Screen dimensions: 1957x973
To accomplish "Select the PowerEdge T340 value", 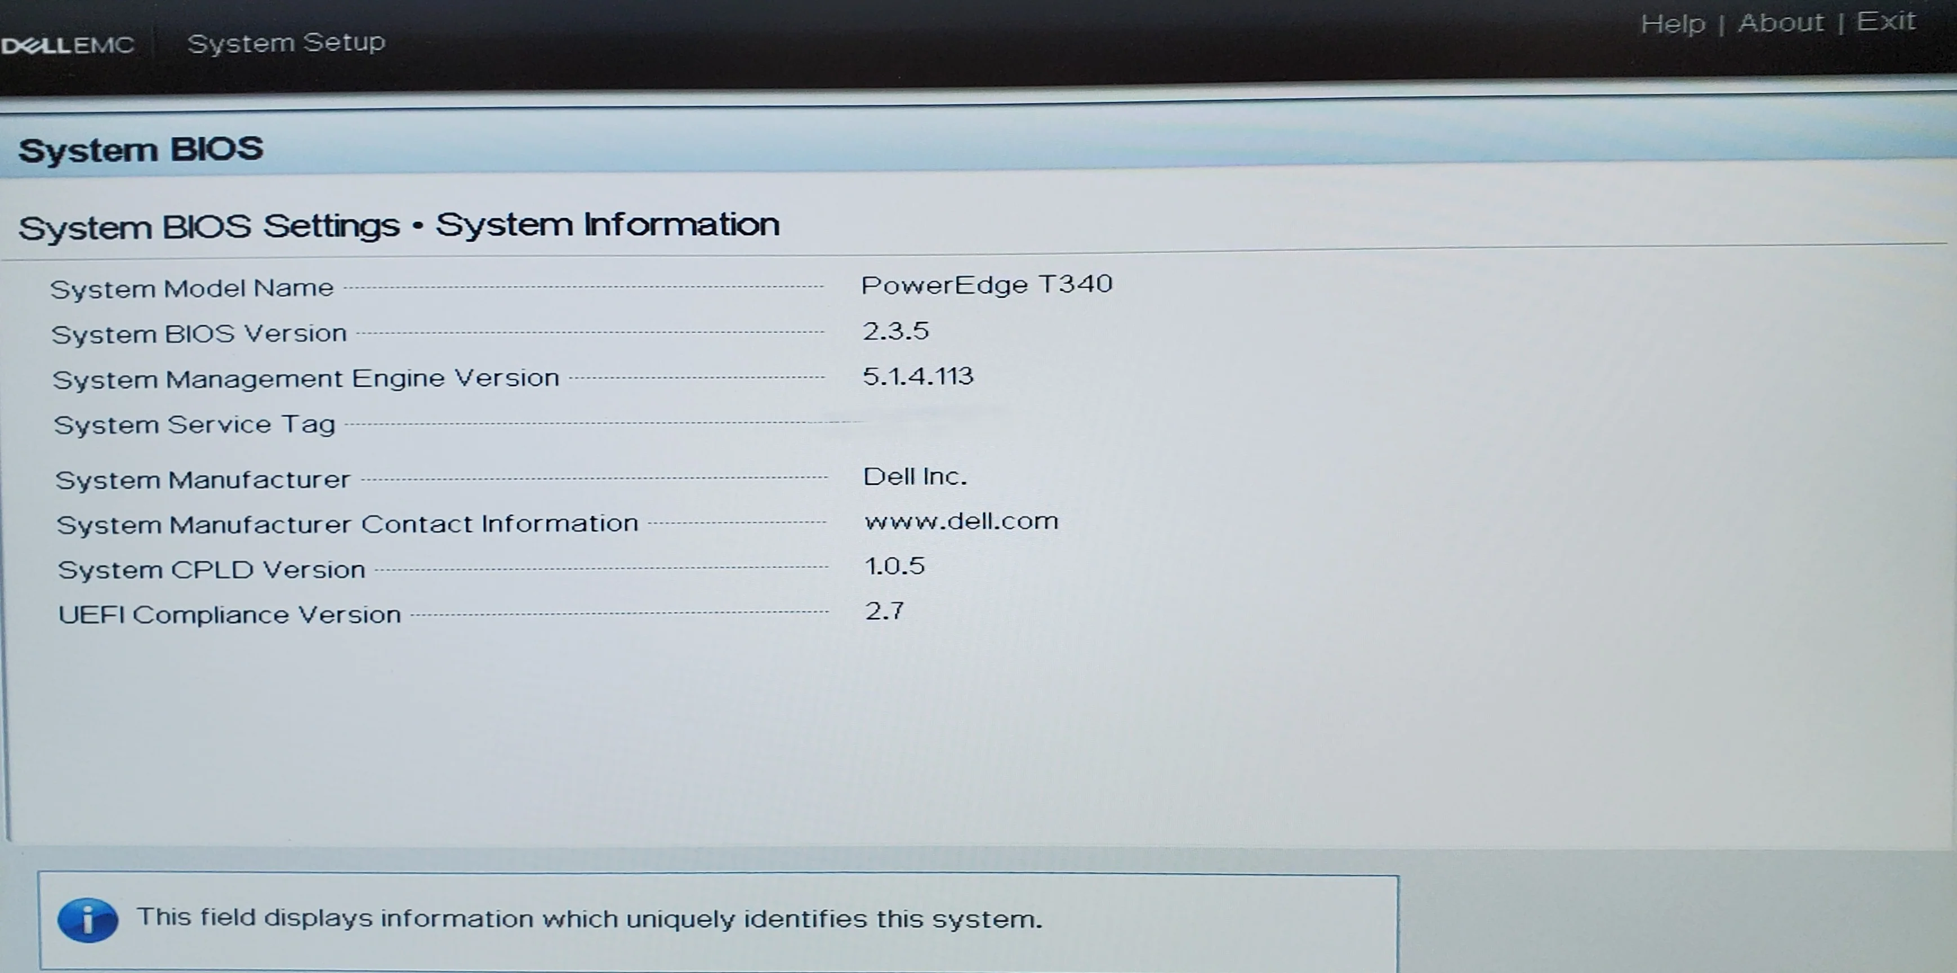I will [986, 285].
